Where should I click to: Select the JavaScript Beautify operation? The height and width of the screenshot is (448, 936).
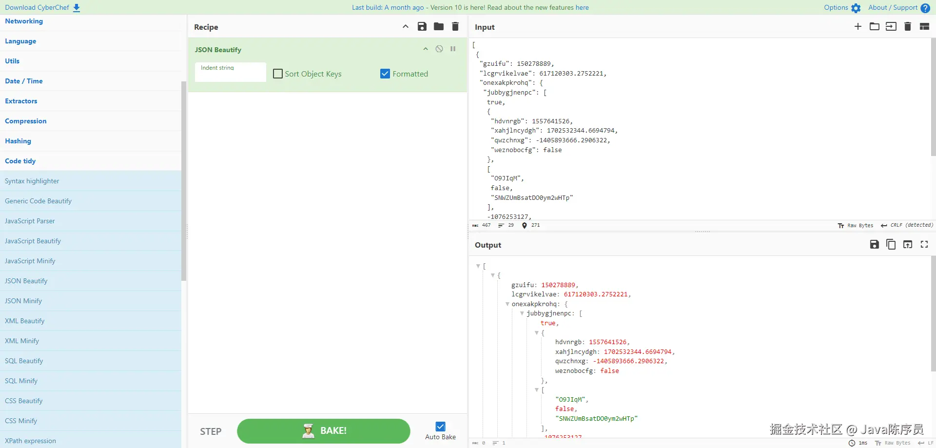click(x=91, y=241)
